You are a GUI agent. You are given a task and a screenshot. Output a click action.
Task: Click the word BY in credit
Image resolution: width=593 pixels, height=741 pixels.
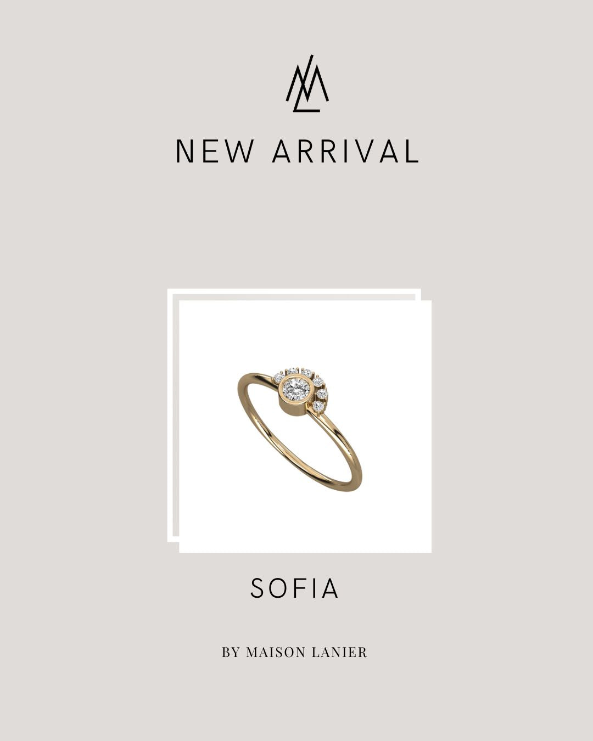pyautogui.click(x=231, y=652)
